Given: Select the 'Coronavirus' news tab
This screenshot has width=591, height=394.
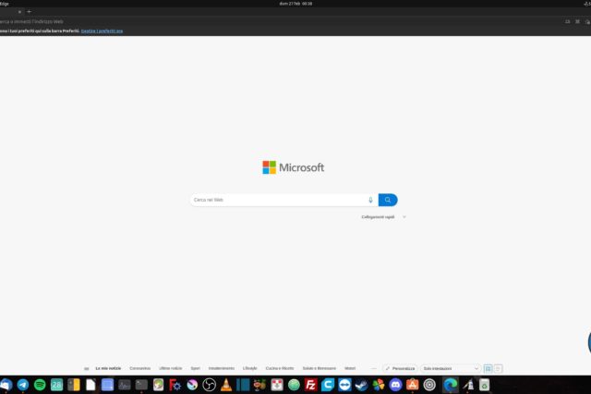Looking at the screenshot, I should pyautogui.click(x=139, y=368).
